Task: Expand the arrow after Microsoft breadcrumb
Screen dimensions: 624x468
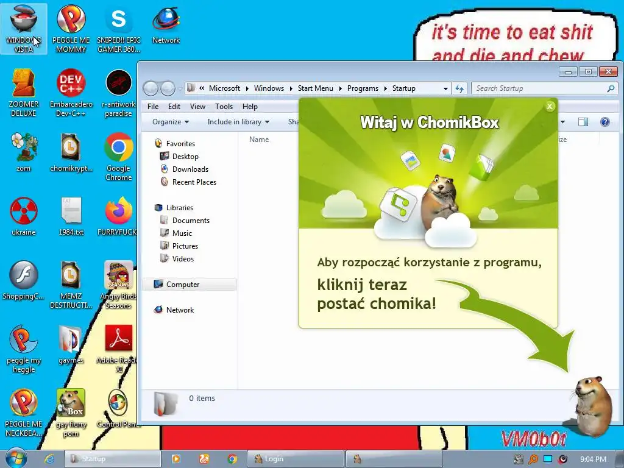Action: pos(247,88)
